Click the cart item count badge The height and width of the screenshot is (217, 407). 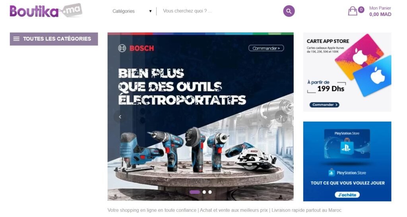point(361,10)
